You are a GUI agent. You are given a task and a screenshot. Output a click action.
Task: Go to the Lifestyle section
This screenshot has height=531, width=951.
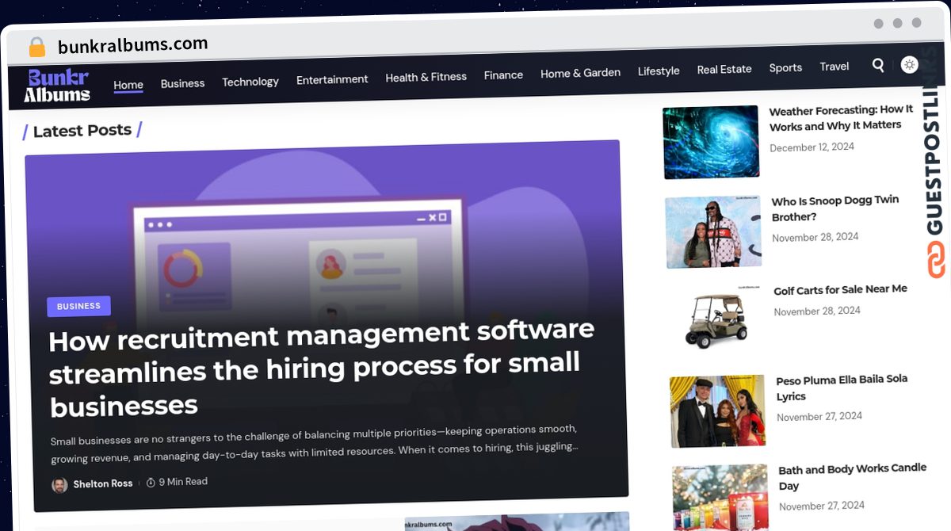pos(659,71)
